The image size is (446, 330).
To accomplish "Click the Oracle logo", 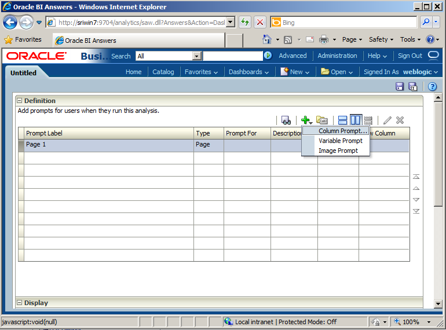I will pyautogui.click(x=36, y=56).
